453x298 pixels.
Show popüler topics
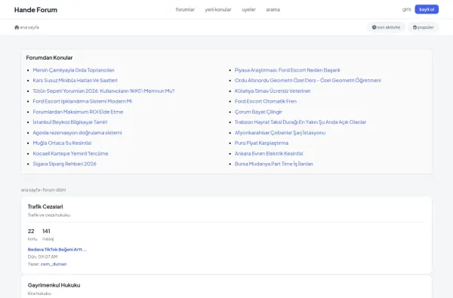pyautogui.click(x=424, y=27)
